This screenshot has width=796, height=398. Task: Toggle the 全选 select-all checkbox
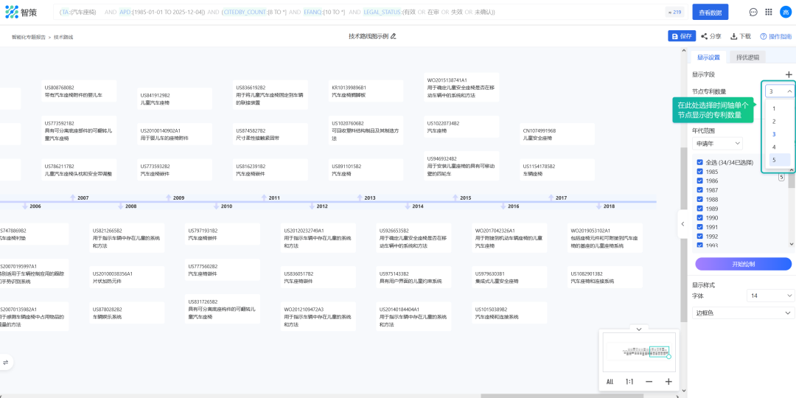[x=699, y=162]
